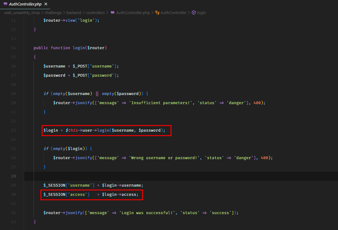This screenshot has width=338, height=230.
Task: Place cursor on the 'Insufficient parameters!' string
Action: tap(161, 103)
